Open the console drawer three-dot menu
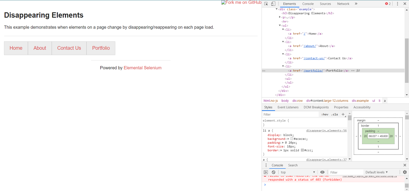Viewport: 409px width, 191px height. tap(266, 165)
